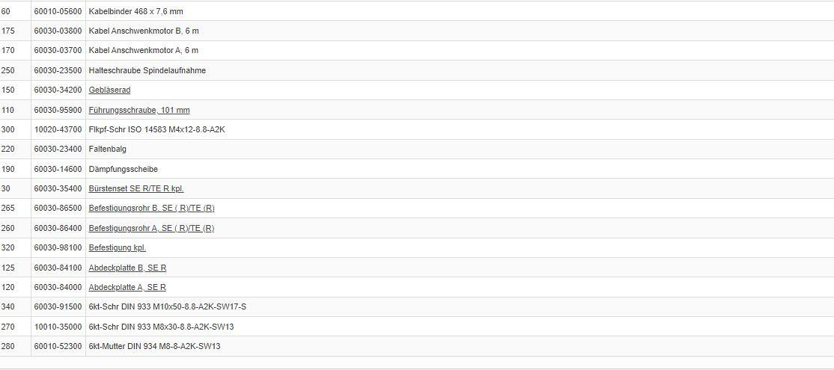Image resolution: width=834 pixels, height=370 pixels.
Task: Open the Führungsschraube, 101 mm link
Action: point(139,110)
